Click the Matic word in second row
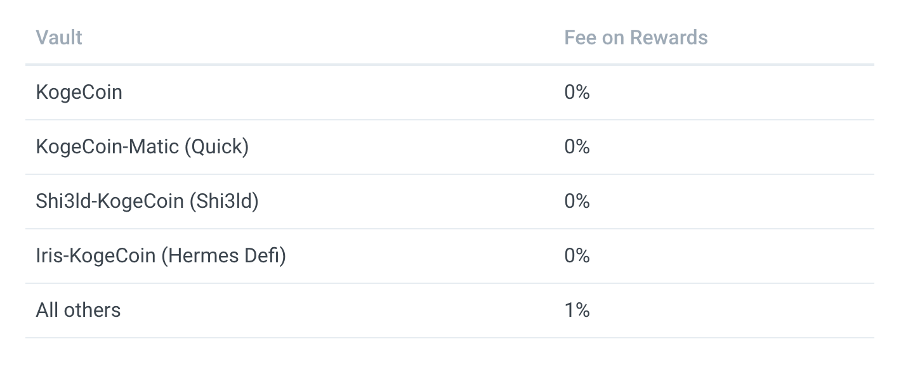The image size is (901, 365). pyautogui.click(x=155, y=147)
